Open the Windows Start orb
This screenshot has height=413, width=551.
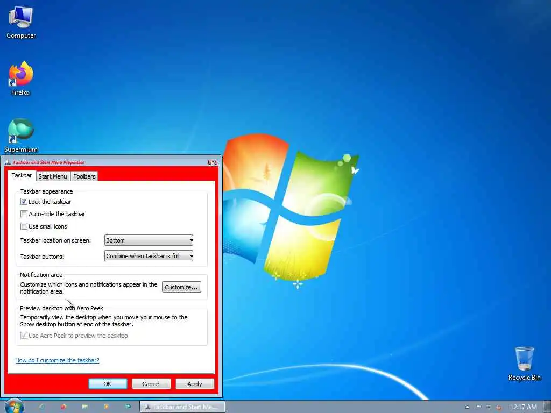(x=15, y=407)
